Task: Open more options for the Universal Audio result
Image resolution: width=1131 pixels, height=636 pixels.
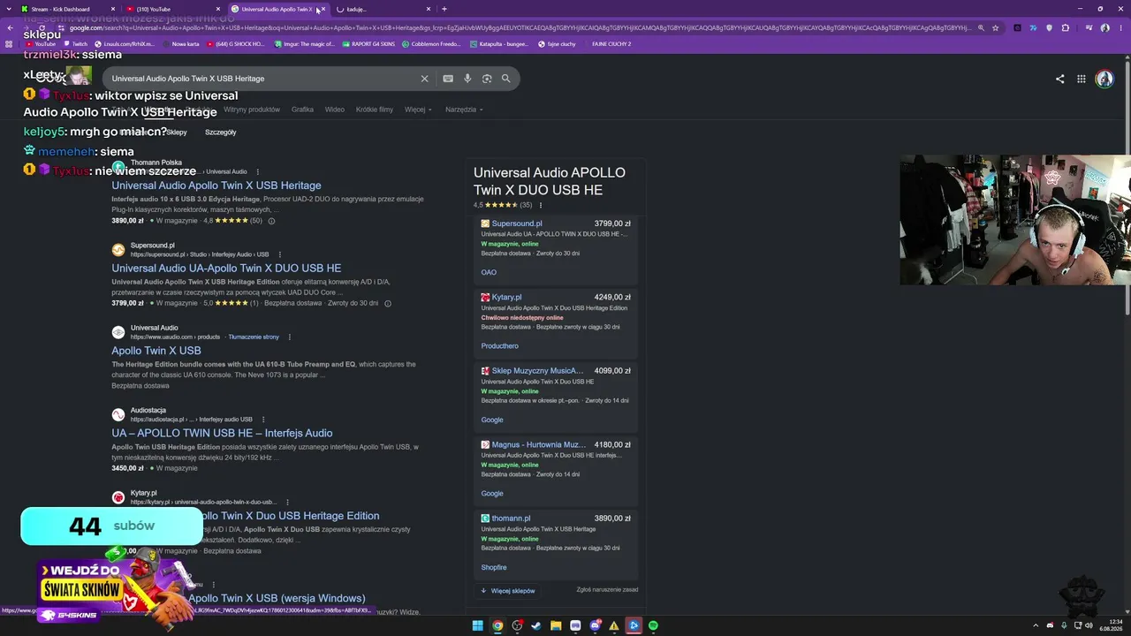Action: 289,337
